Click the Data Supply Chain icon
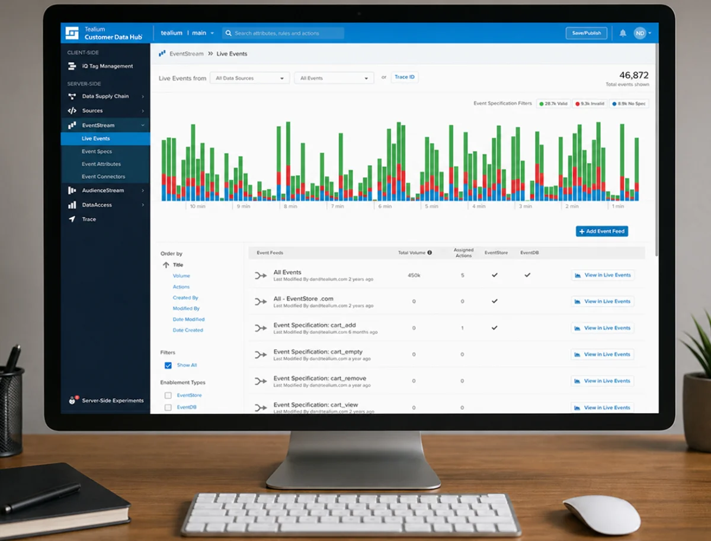 (x=72, y=96)
